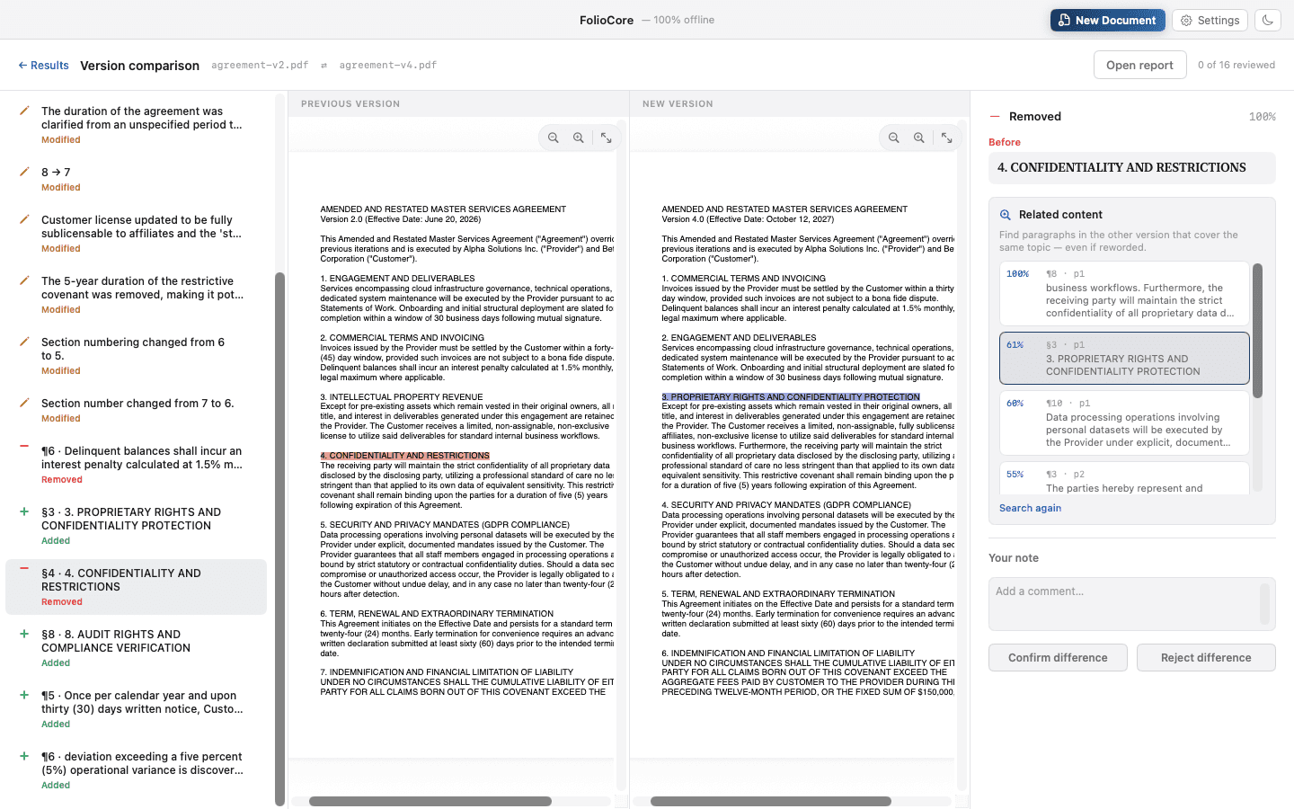Click Confirm difference

click(1058, 658)
